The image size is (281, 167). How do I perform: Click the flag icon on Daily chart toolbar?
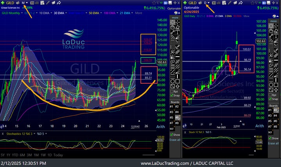coord(256,3)
